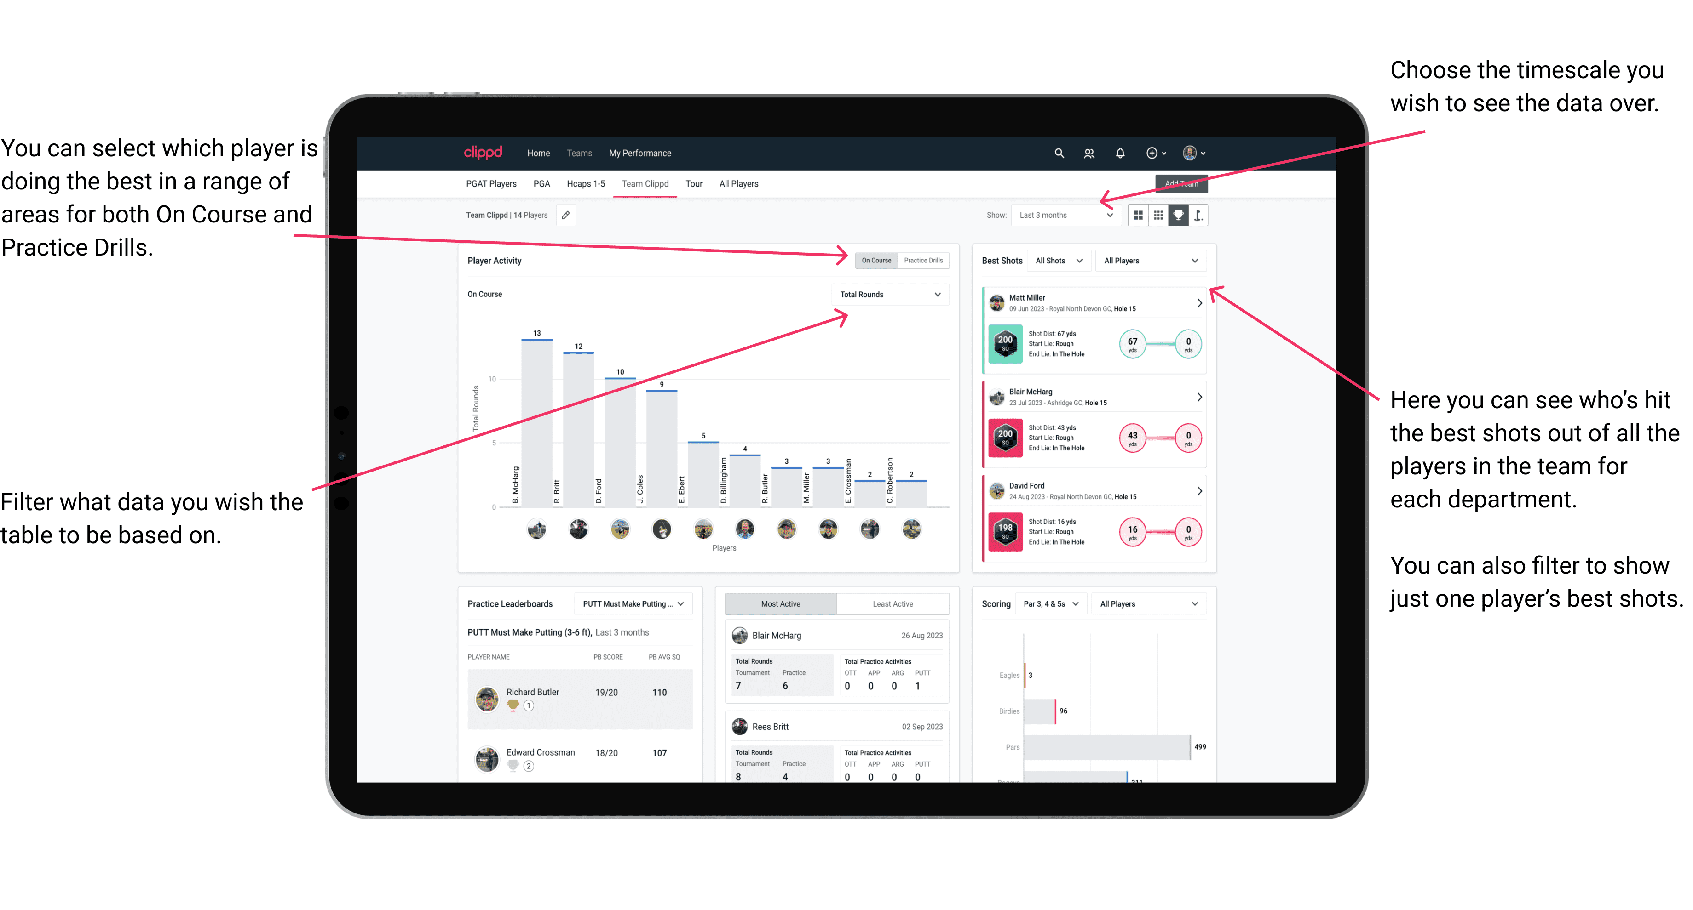The image size is (1693, 910).
Task: Navigate to the My Performance menu item
Action: [640, 153]
